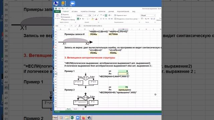The width and height of the screenshot is (214, 120).
Task: Click the Top align icon
Action: (101, 15)
